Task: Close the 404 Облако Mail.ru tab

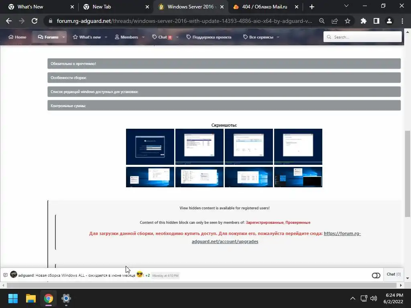Action: click(297, 7)
